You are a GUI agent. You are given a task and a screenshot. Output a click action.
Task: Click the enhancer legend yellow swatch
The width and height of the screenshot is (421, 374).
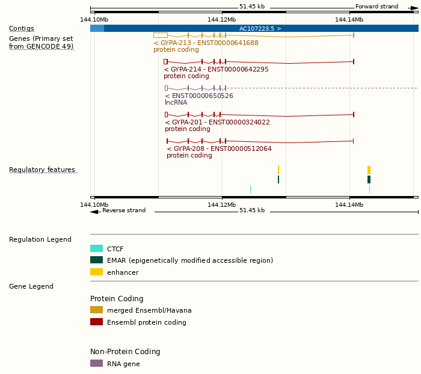click(x=96, y=272)
